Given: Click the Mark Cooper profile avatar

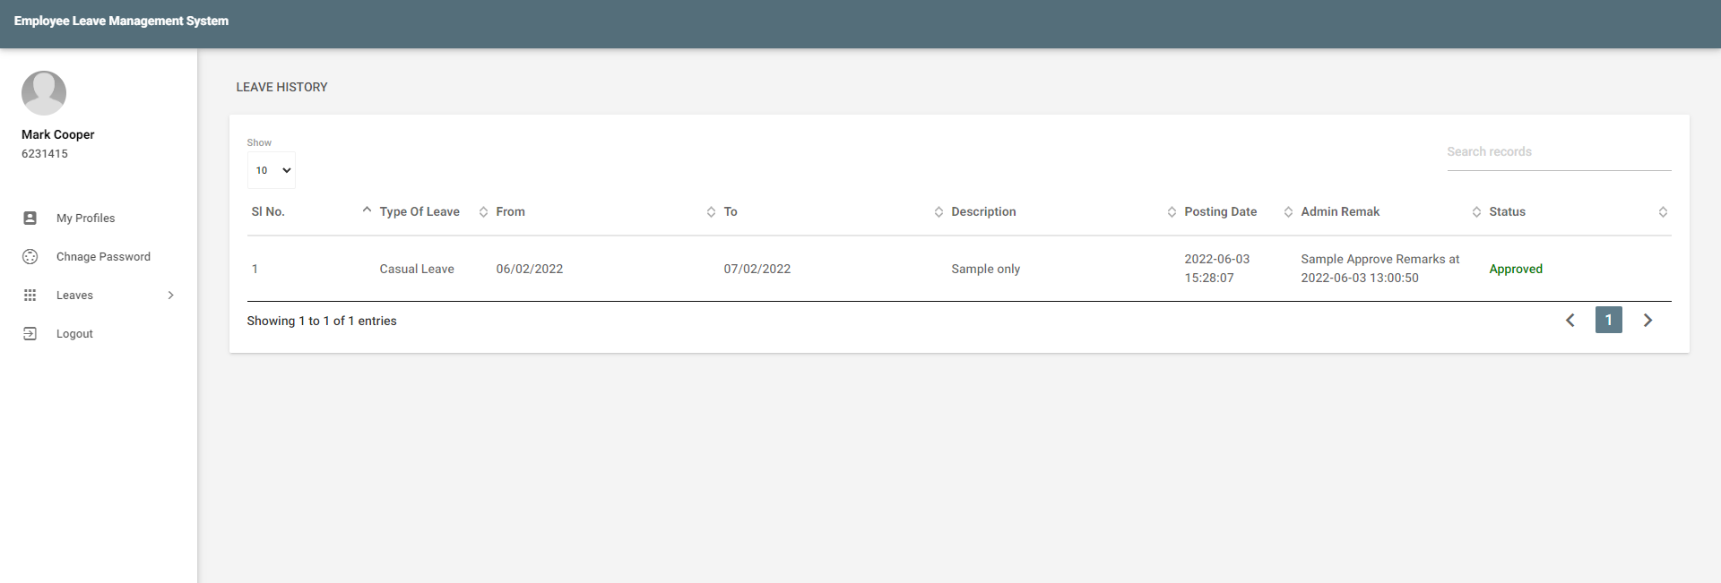Looking at the screenshot, I should click(44, 93).
